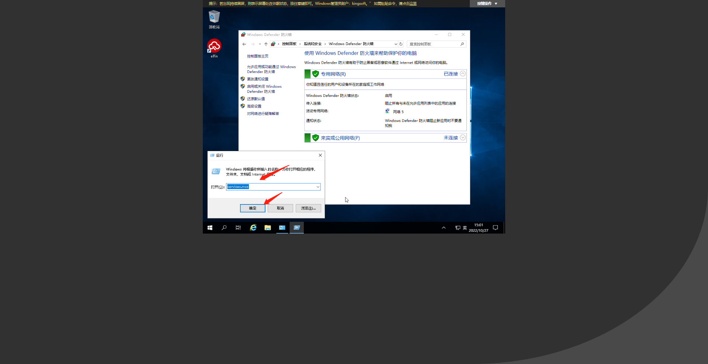Viewport: 708px width, 364px height.
Task: Show hidden system tray icons
Action: coord(444,228)
